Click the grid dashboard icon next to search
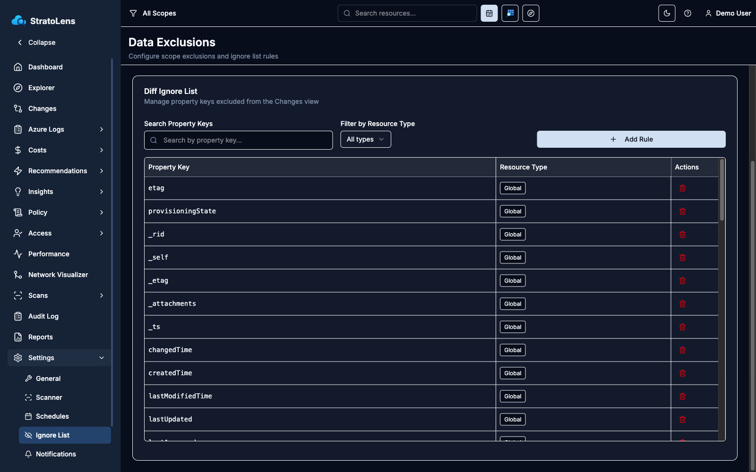This screenshot has height=472, width=756. click(510, 13)
